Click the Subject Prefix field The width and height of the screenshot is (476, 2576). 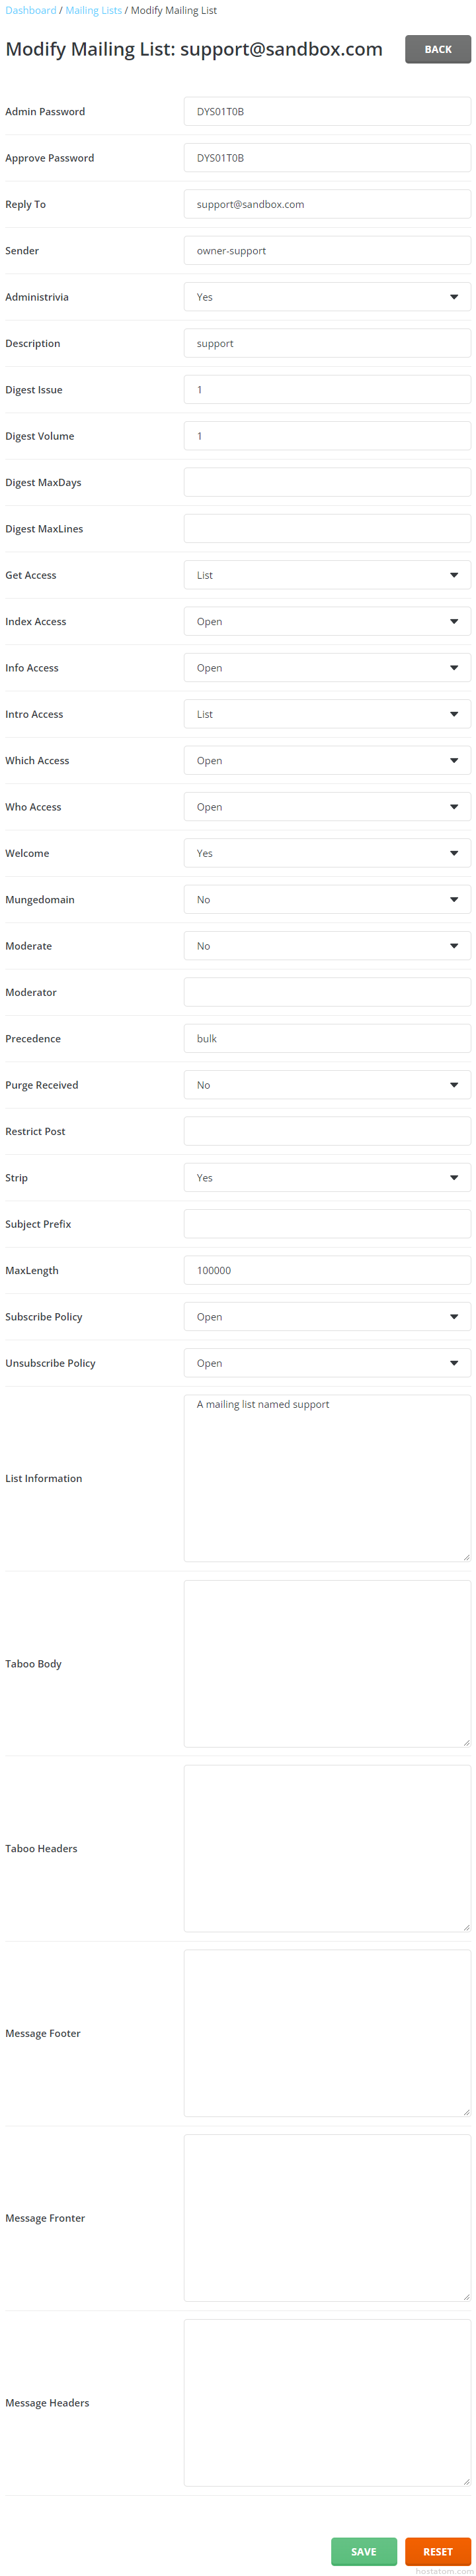point(327,1224)
